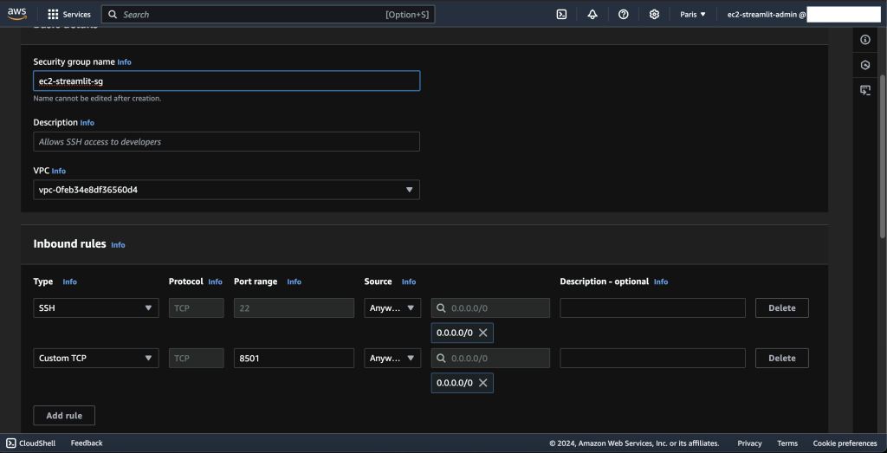This screenshot has height=453, width=887.
Task: Open the help question mark menu
Action: pos(624,14)
